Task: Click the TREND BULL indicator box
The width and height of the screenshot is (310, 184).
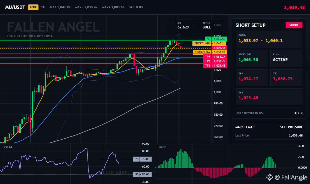Action: 211,26
